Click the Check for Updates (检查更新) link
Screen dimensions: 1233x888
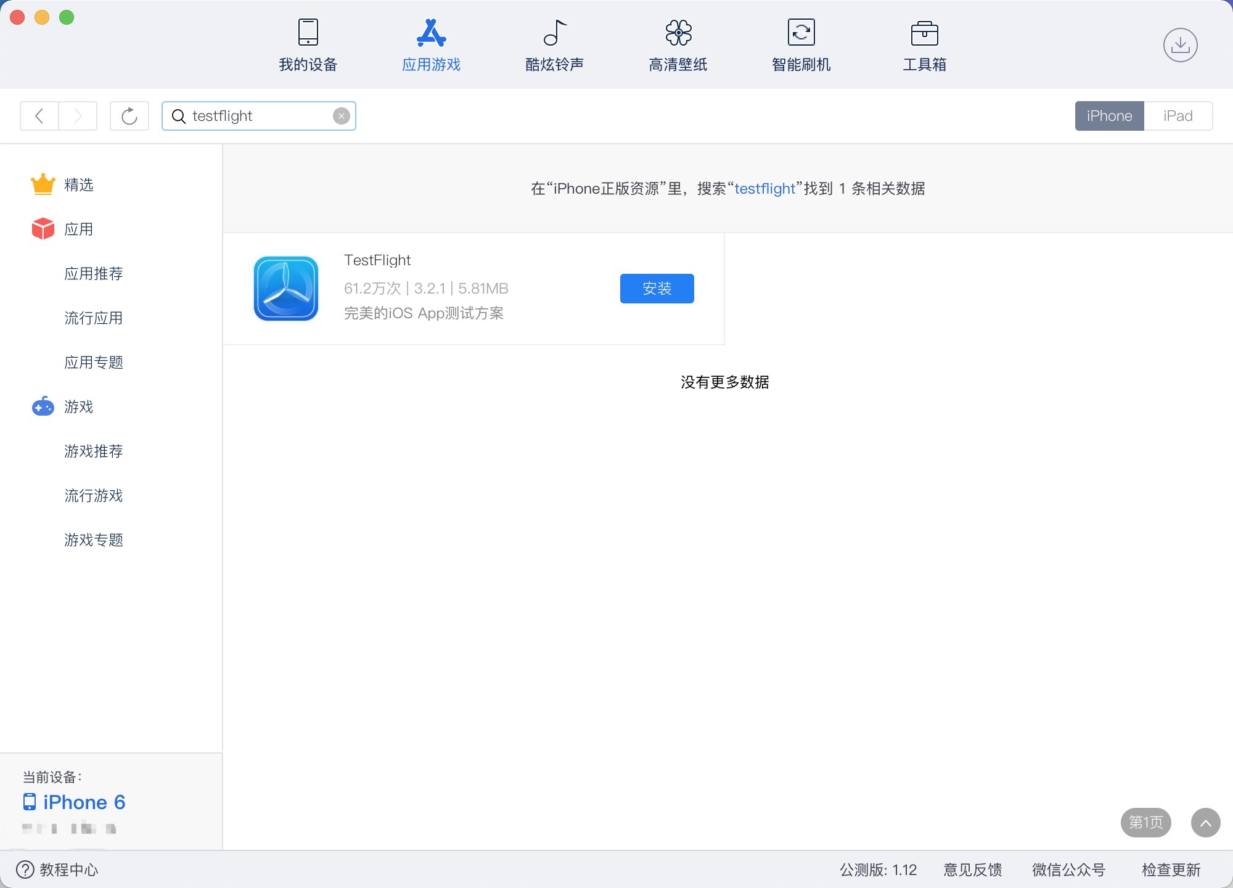[x=1171, y=870]
